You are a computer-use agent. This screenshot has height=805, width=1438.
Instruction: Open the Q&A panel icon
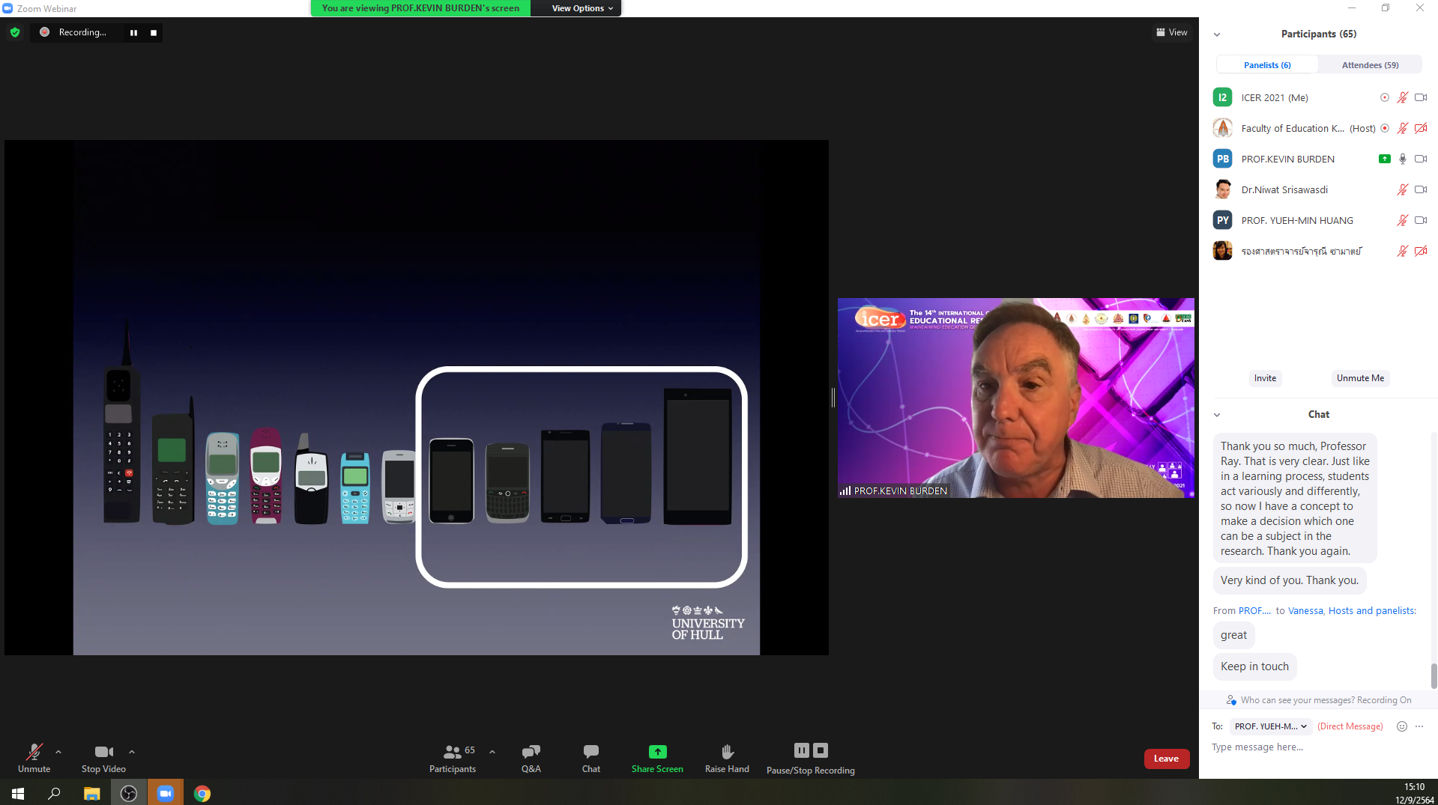[x=531, y=752]
